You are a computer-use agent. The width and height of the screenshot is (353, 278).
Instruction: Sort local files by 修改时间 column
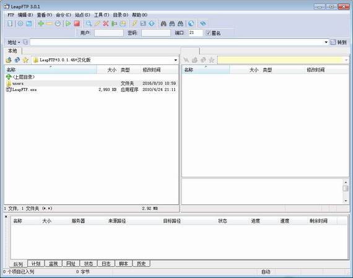160,70
